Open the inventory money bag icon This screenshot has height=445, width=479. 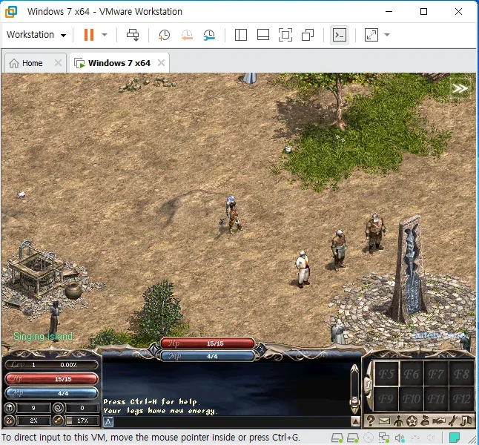(425, 421)
